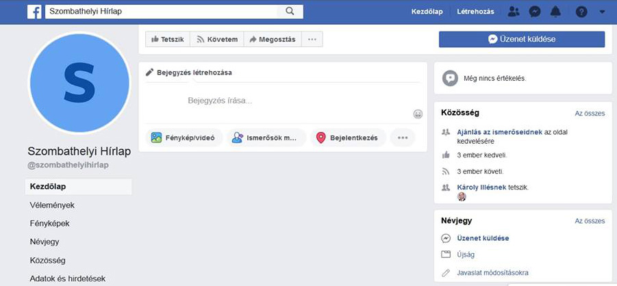This screenshot has width=617, height=286.
Task: Click Károly Illés's small avatar thumbnail
Action: (462, 196)
